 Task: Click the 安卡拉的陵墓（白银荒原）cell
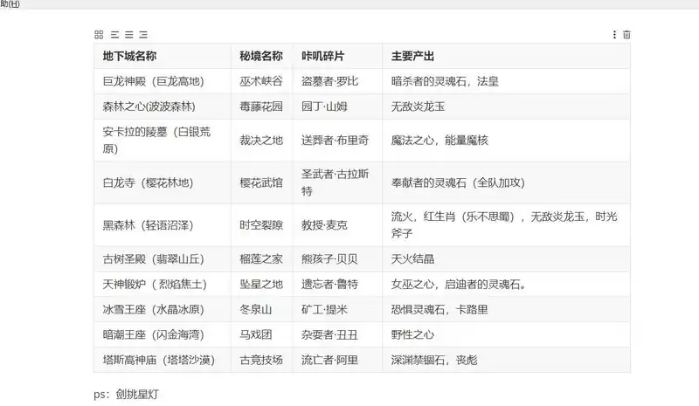click(x=163, y=140)
